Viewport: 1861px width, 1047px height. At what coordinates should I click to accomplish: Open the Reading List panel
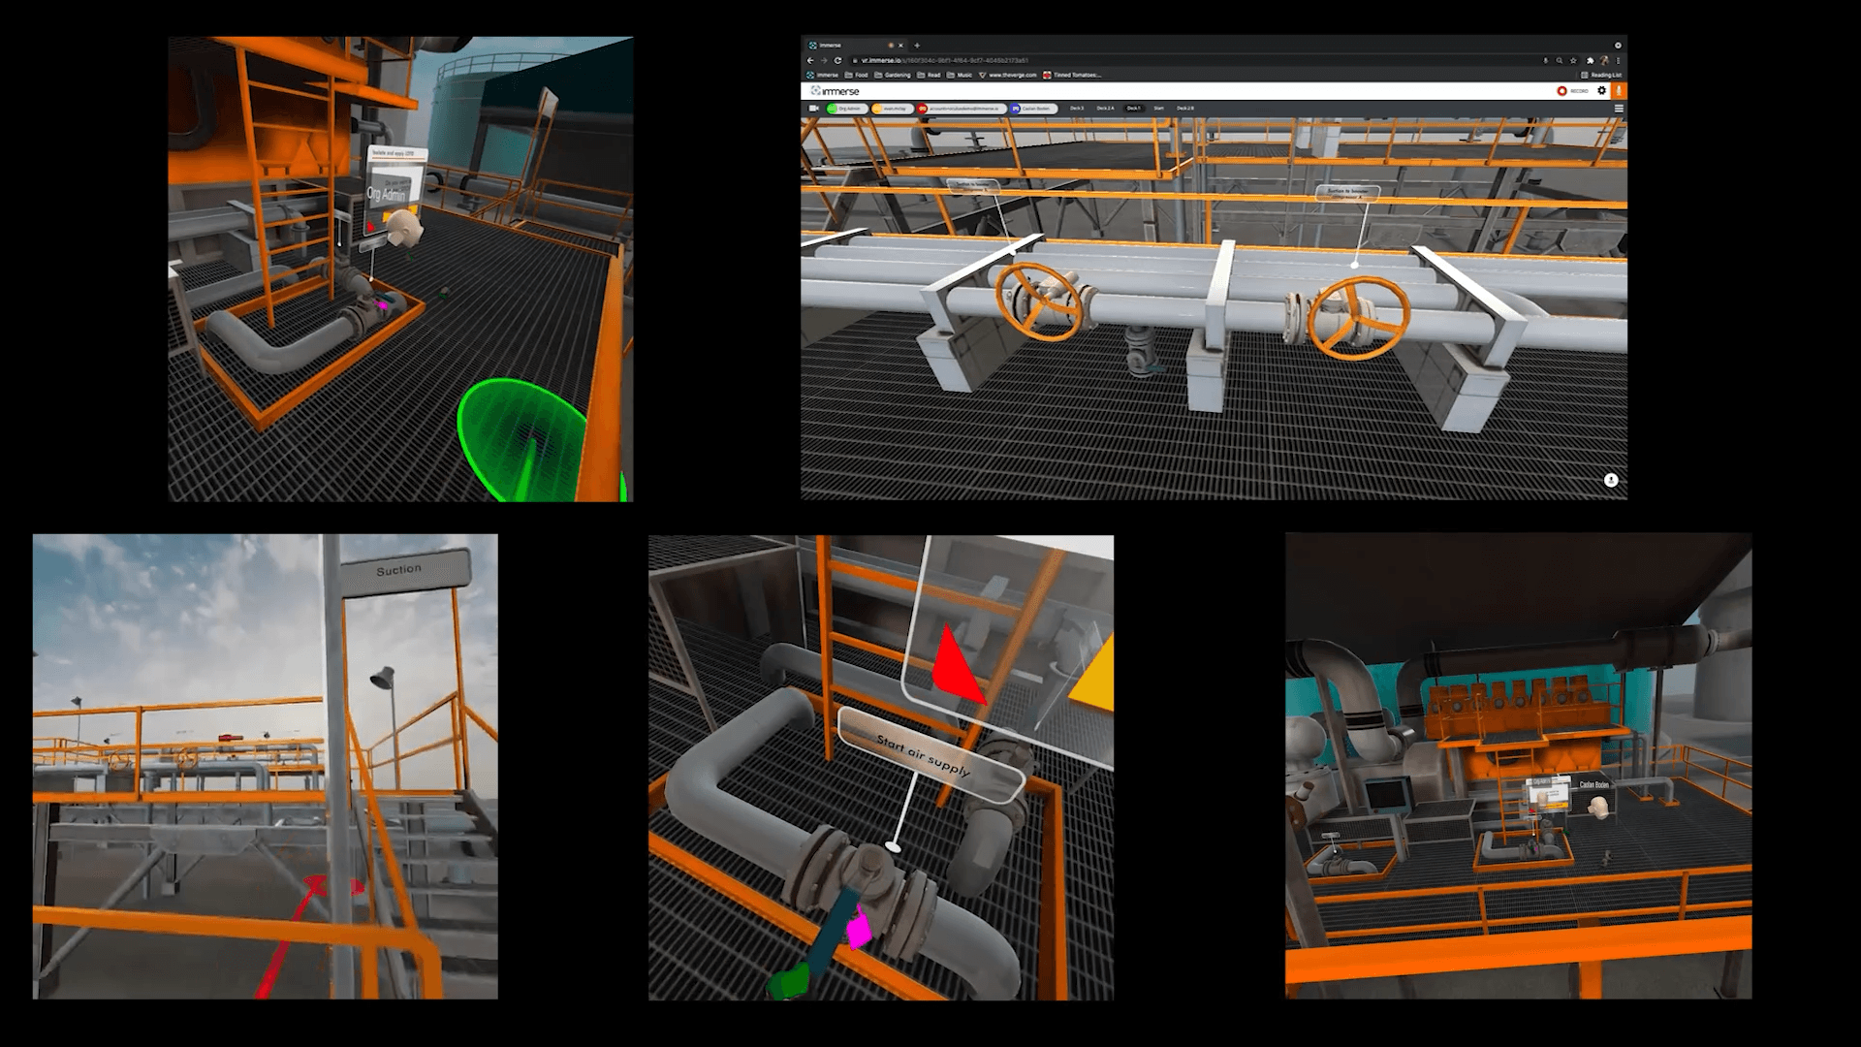[1601, 75]
